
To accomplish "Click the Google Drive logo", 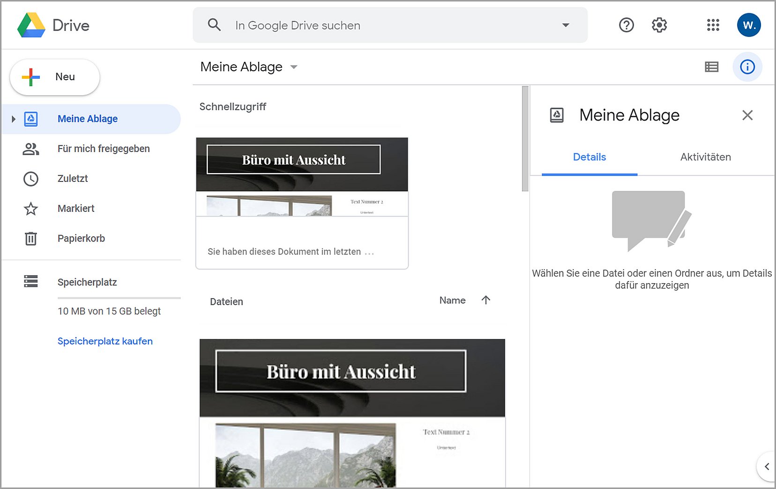I will point(31,25).
